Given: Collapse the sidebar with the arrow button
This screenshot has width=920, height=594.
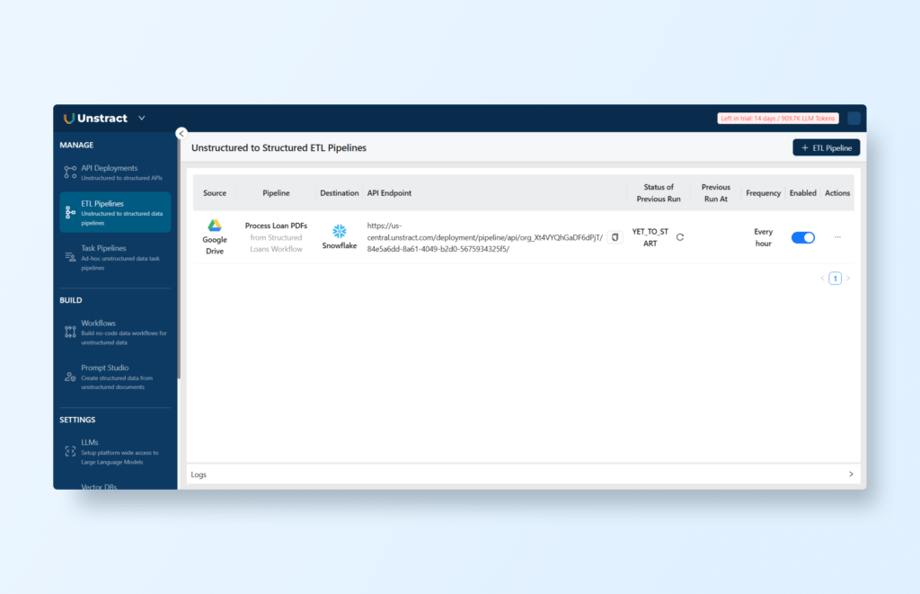Looking at the screenshot, I should tap(181, 133).
